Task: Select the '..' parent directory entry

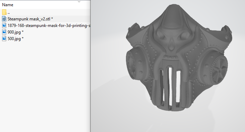Action: point(9,13)
